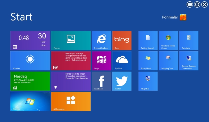This screenshot has width=209, height=122.
Task: Click the calendar icon on clock tile
Action: pos(15,47)
